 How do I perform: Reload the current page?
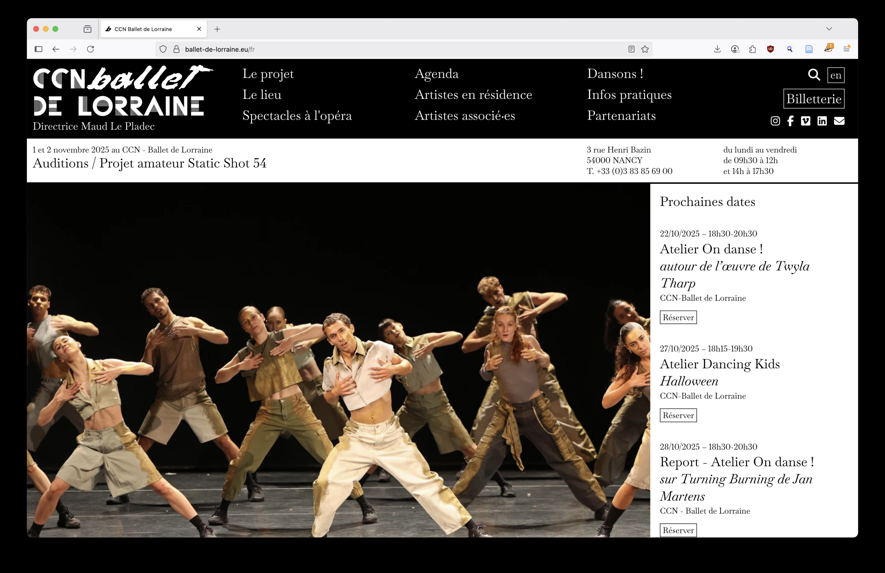(x=90, y=49)
